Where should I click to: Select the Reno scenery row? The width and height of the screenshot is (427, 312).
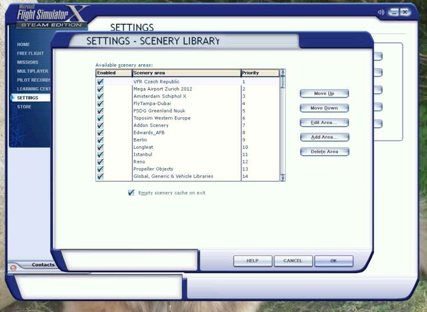188,162
